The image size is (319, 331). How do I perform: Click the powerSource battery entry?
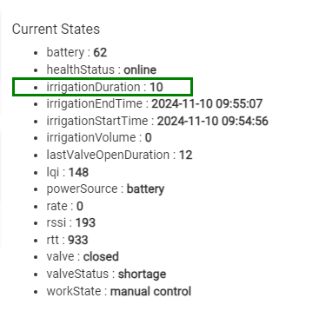(x=105, y=189)
